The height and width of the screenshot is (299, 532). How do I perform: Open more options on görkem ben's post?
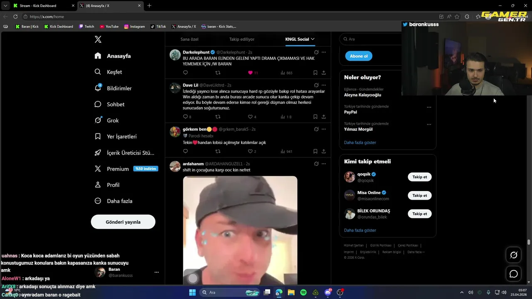(324, 129)
